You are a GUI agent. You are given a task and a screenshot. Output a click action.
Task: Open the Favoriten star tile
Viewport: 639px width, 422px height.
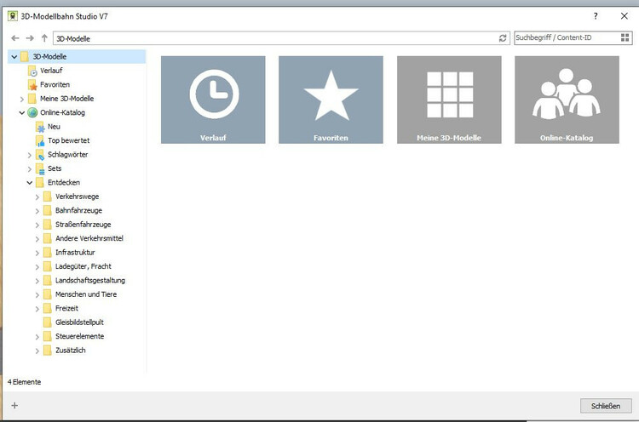coord(331,100)
